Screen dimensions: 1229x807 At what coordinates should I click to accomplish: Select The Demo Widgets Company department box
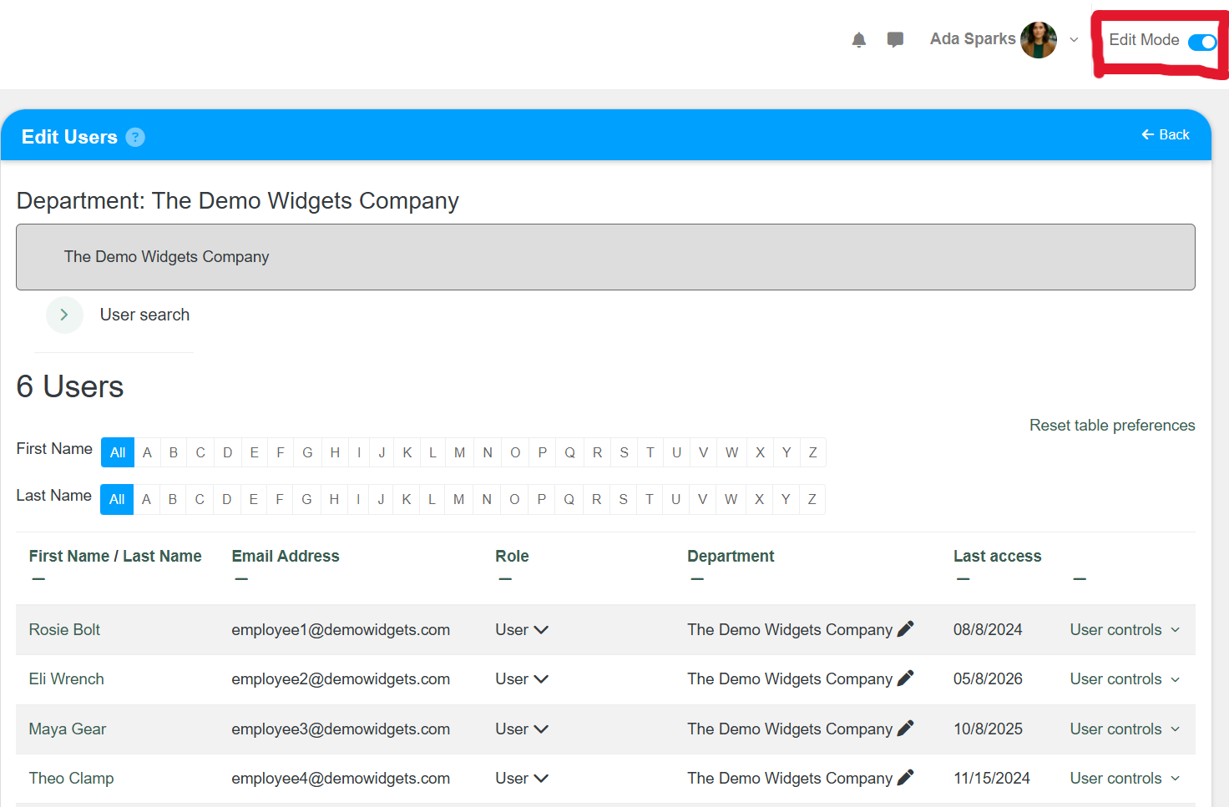[605, 257]
